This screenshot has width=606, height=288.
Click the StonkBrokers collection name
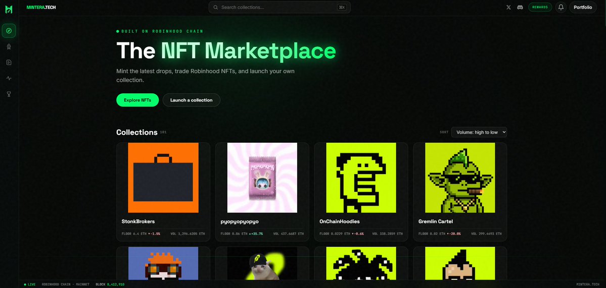[x=138, y=222]
